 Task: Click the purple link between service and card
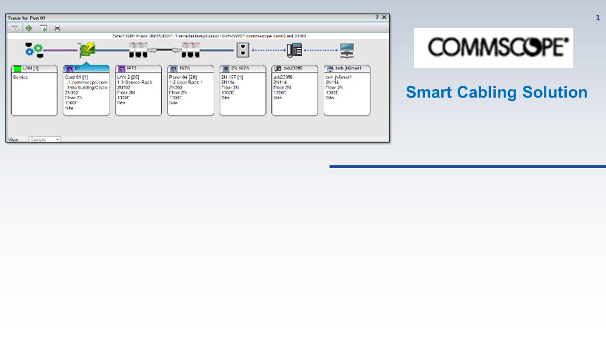[61, 49]
